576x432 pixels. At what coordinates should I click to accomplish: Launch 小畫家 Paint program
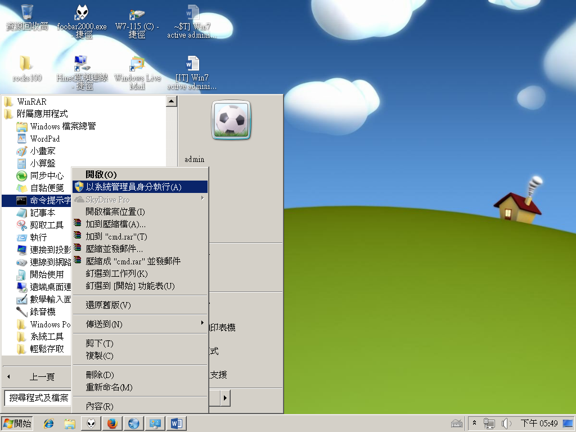pos(36,151)
